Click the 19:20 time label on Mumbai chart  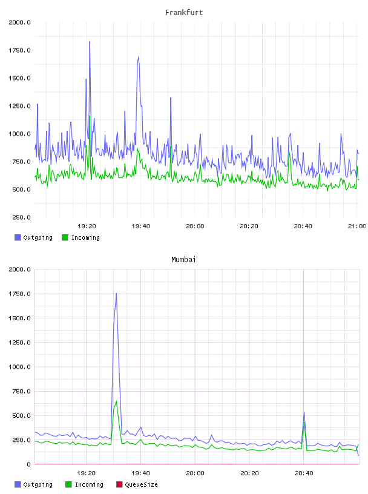point(87,473)
